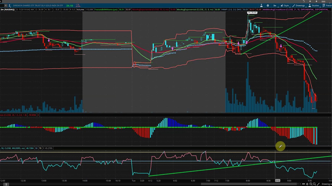This screenshot has height=186, width=332.
Task: Click the ETF name DIREXION SHARES ETF TRUST
Action: coord(38,5)
